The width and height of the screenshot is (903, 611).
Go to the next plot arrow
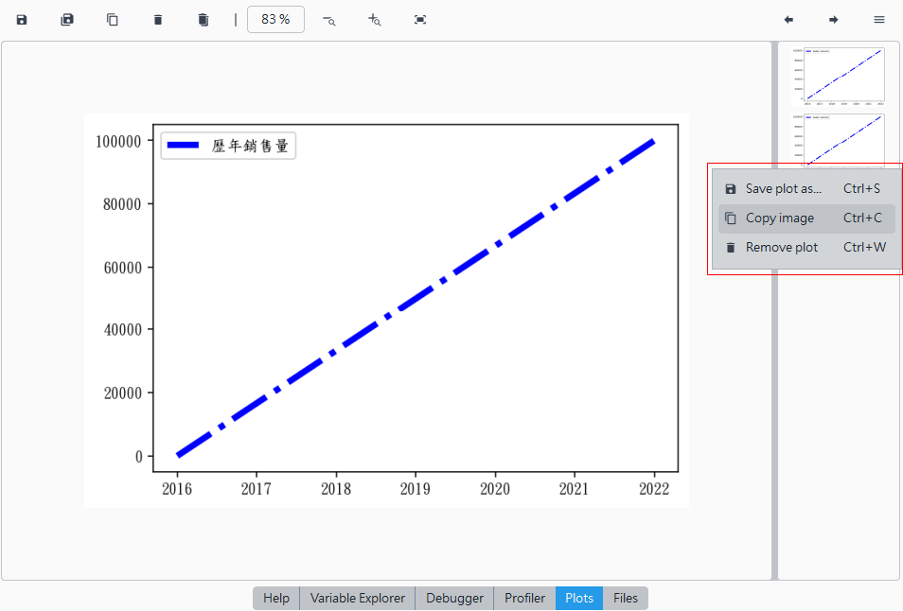coord(833,20)
